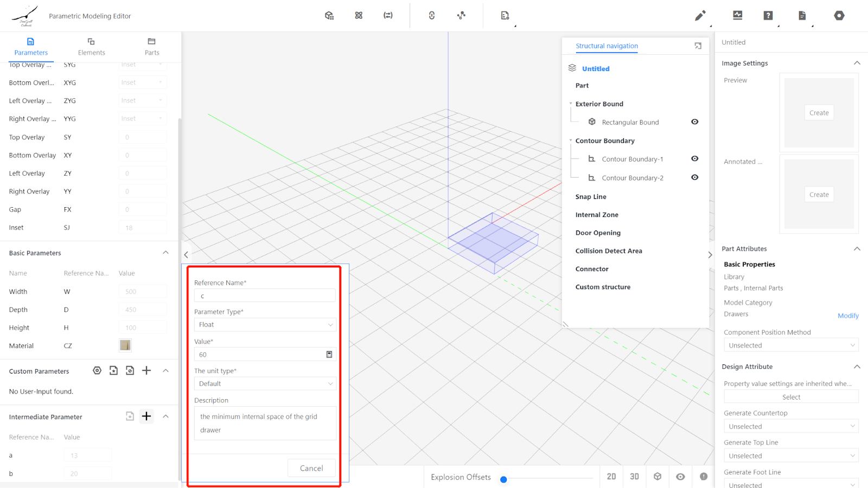The image size is (868, 488).
Task: Click the Modify link for Model Category
Action: tap(847, 316)
